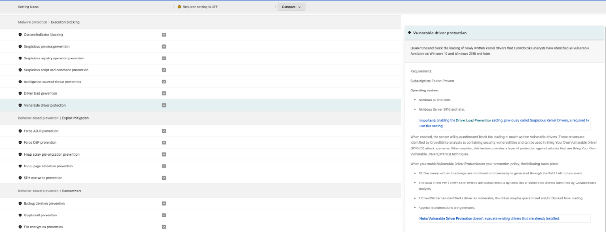
Task: Click shield icon beside Heap spray pre-allocation prevention
Action: 20,155
